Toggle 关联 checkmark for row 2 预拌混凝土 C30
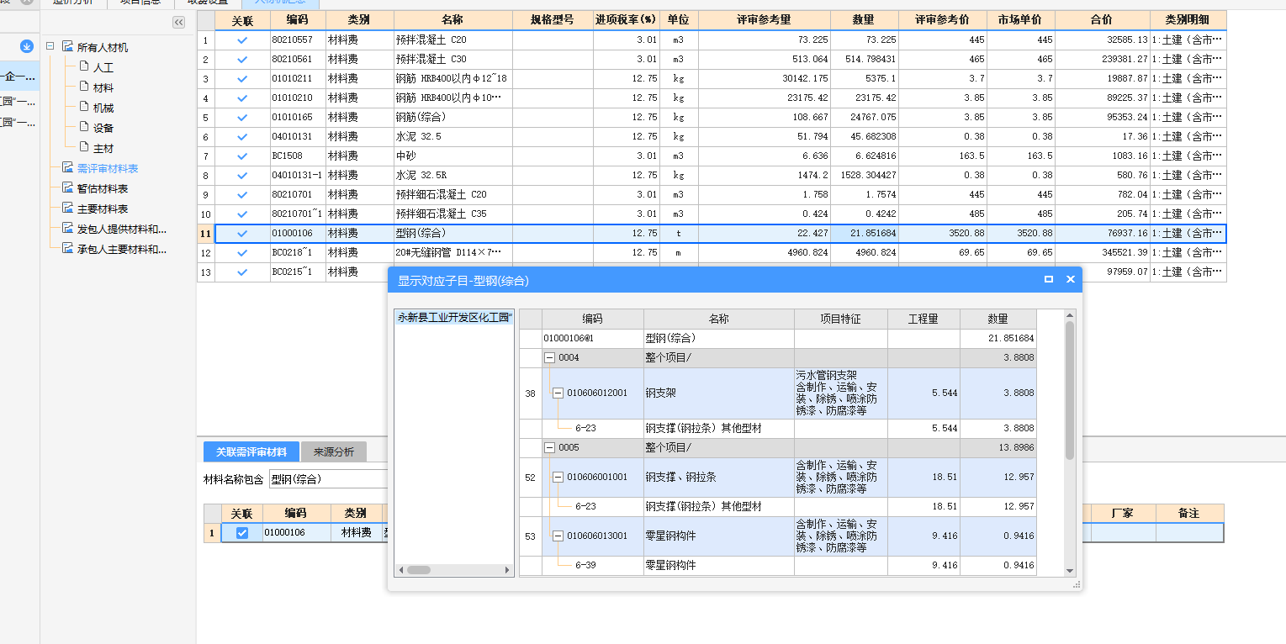 [242, 59]
